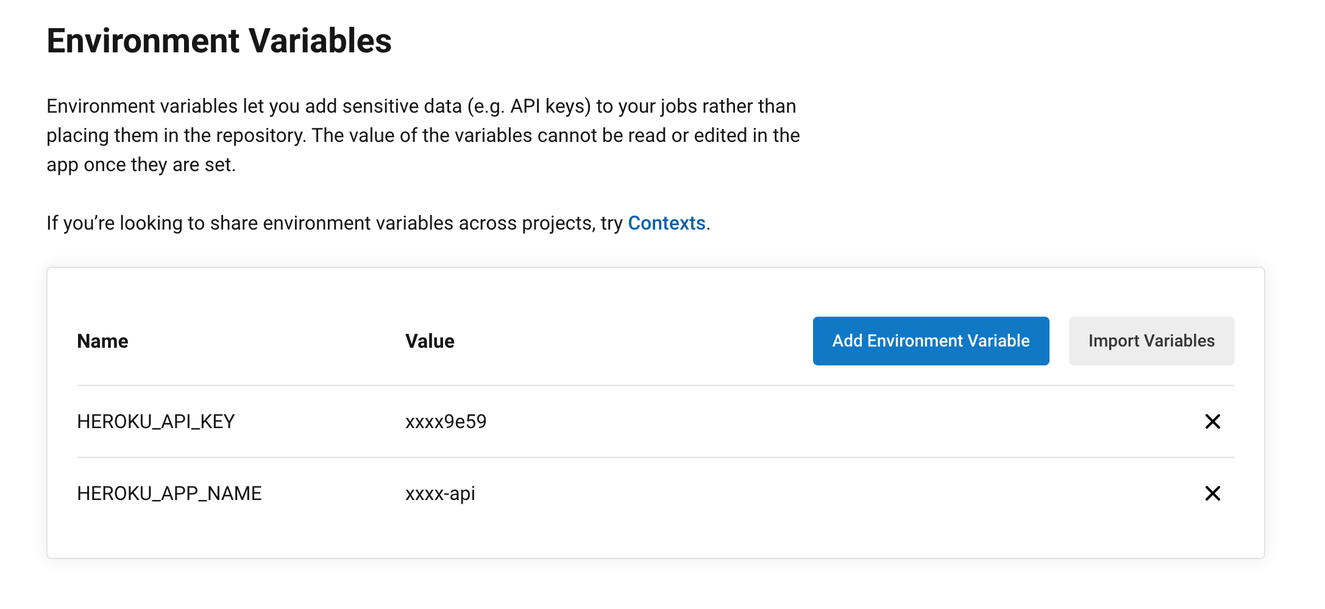Click the Add Environment Variable button

931,341
